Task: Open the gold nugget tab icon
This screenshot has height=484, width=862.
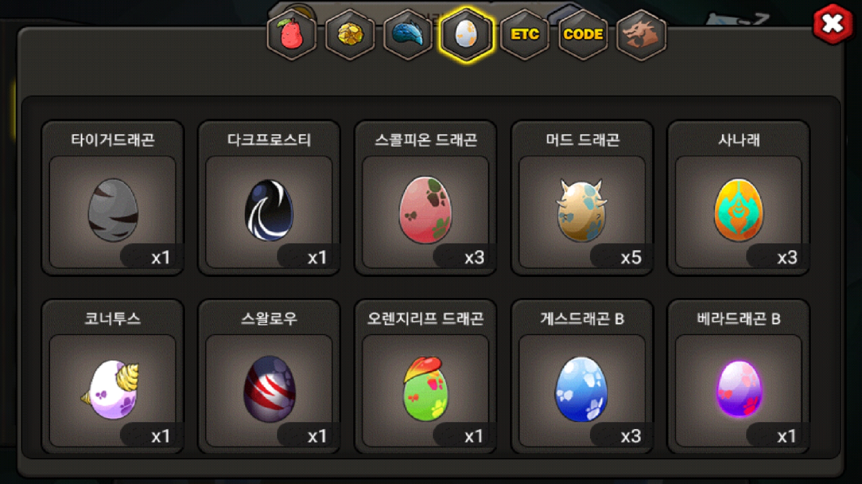Action: [x=350, y=35]
